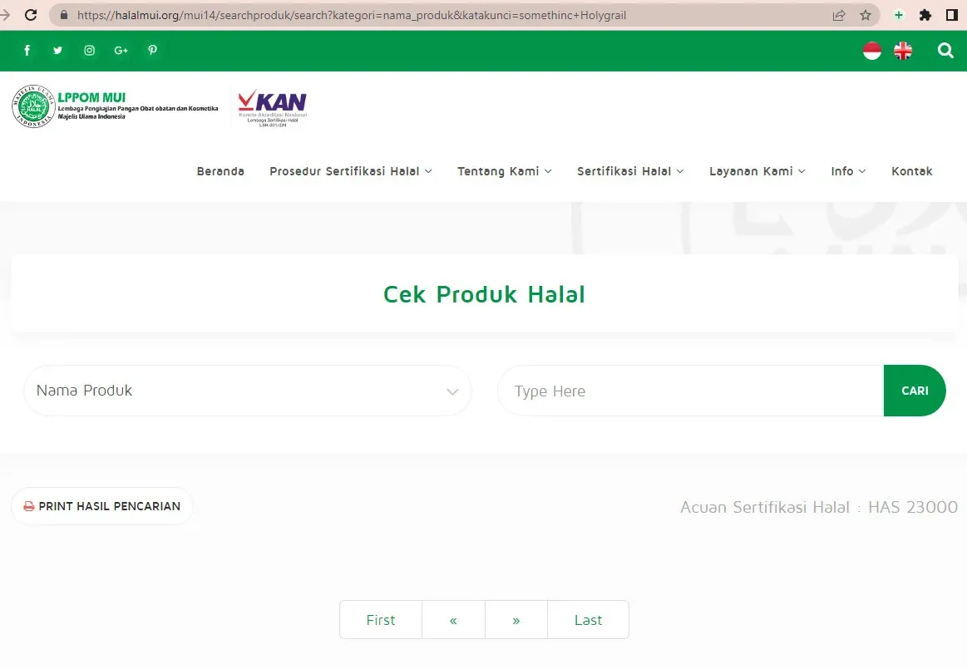Select the browser address bar URL
Viewport: 967px width, 669px height.
352,15
